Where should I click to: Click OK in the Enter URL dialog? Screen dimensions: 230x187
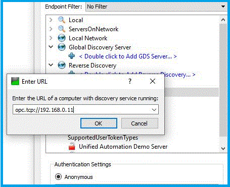pyautogui.click(x=99, y=123)
